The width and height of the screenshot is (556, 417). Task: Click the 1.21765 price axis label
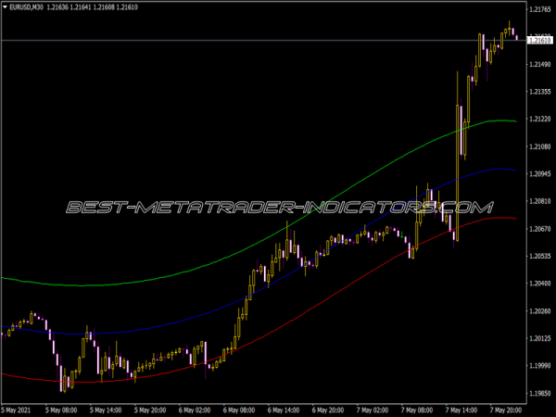tap(539, 10)
